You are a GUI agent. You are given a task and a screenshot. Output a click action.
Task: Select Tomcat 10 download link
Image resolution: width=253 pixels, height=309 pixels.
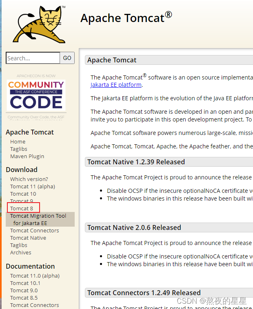(x=23, y=194)
